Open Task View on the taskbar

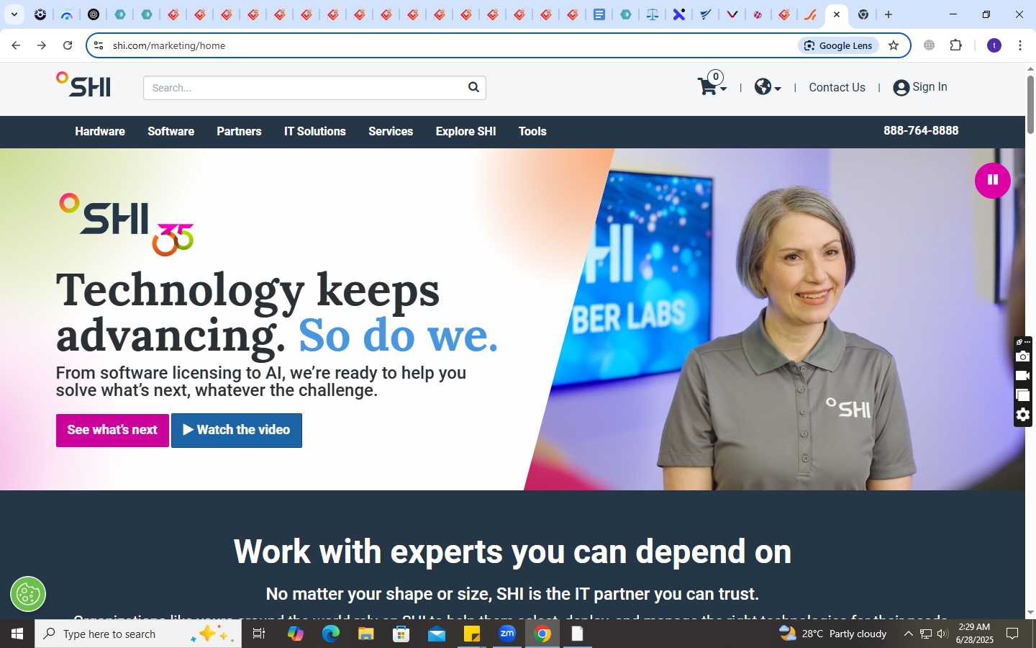pyautogui.click(x=259, y=634)
